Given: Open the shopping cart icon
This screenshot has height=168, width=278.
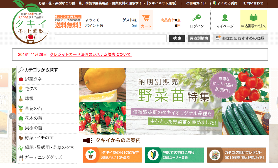Looking at the screenshot, I should 146,18.
